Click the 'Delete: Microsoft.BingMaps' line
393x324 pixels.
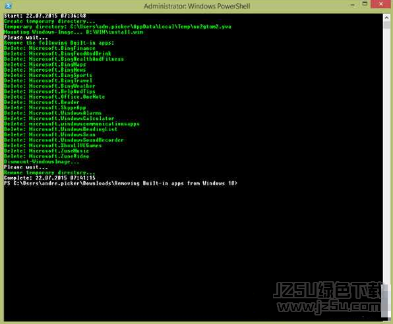45,65
